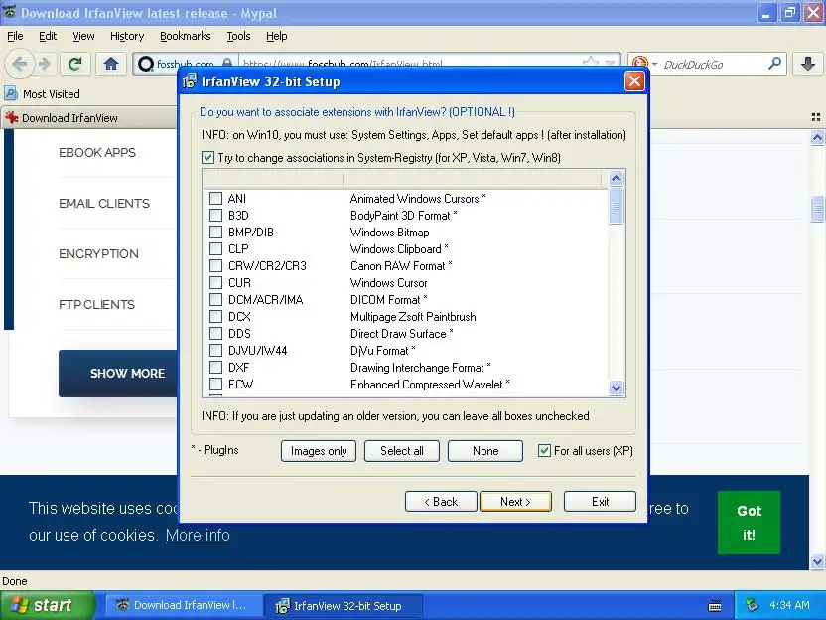Image resolution: width=826 pixels, height=620 pixels.
Task: Open the search engine dropdown arrow
Action: click(655, 65)
